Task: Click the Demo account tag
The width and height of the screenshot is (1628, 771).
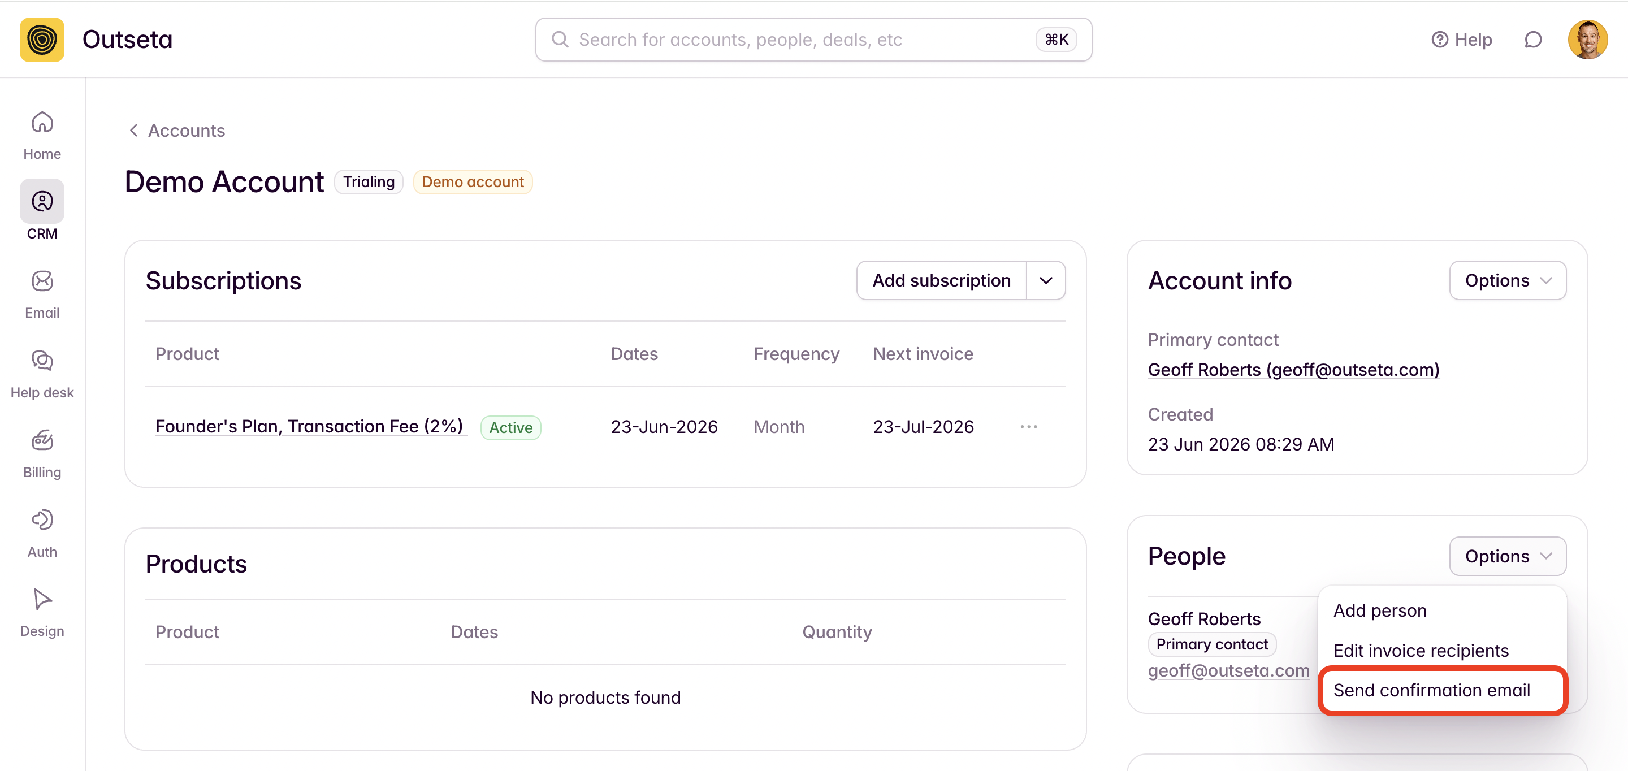Action: (x=473, y=182)
